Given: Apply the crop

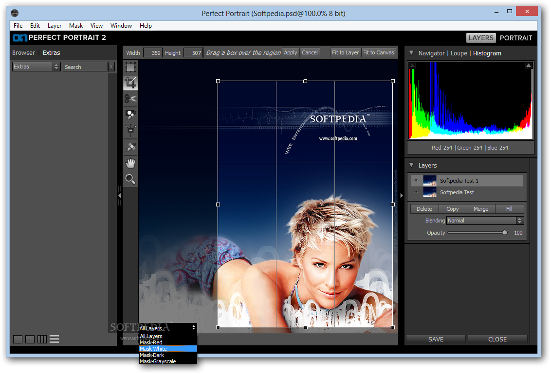Looking at the screenshot, I should [x=291, y=52].
